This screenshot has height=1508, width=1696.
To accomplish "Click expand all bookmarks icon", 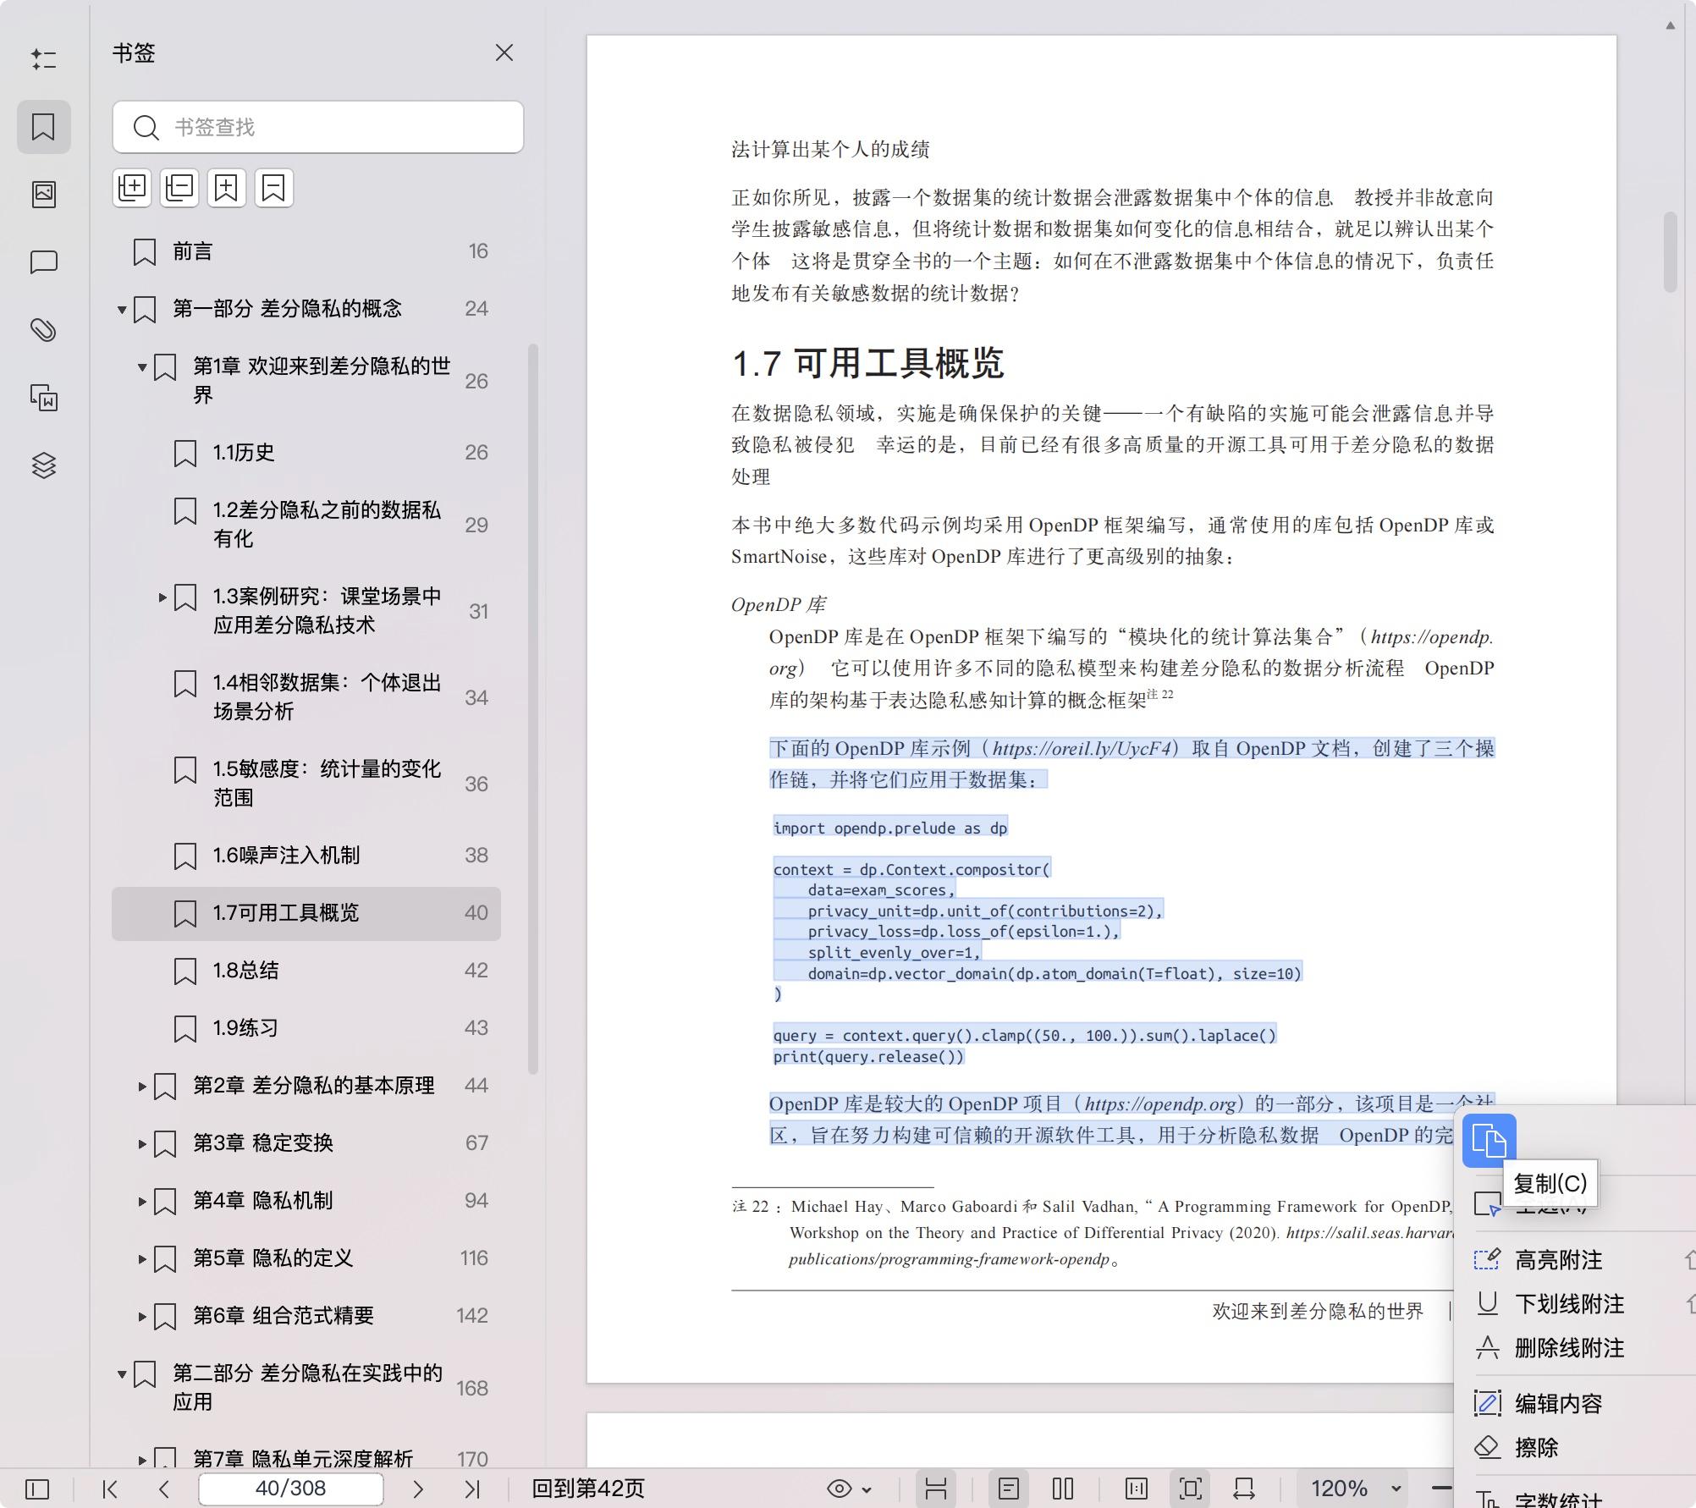I will pyautogui.click(x=132, y=188).
